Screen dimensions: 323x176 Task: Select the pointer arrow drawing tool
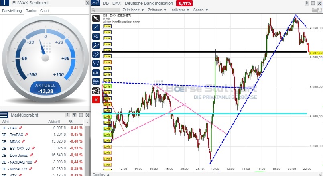[96, 18]
